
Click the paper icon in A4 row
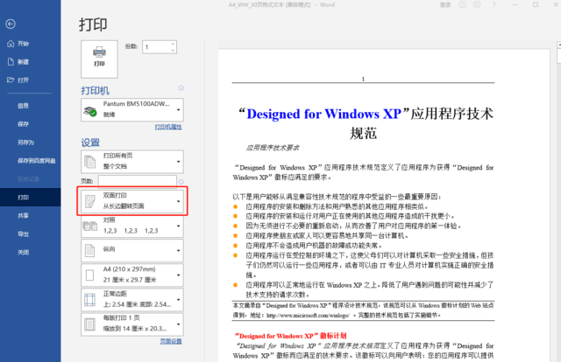pos(89,275)
